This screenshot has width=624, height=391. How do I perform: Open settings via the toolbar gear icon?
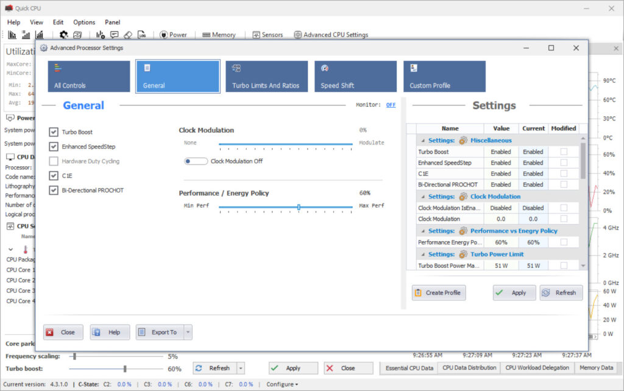[63, 35]
